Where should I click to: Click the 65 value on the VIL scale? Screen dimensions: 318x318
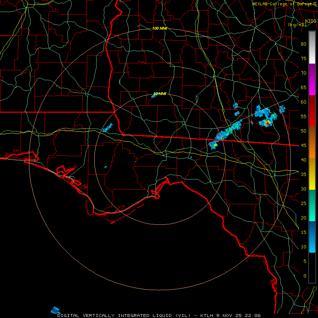tap(304, 87)
